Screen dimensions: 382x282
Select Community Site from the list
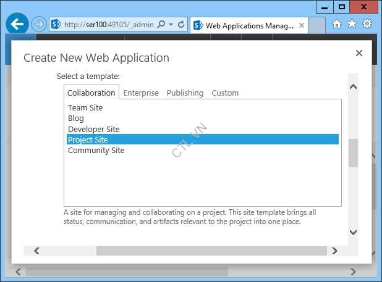coord(96,150)
